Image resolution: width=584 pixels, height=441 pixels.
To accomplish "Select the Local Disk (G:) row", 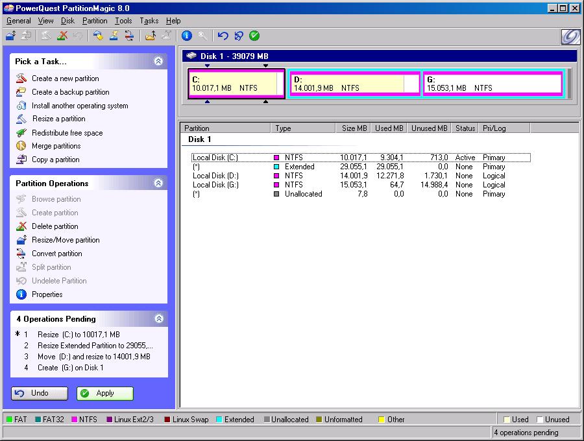I will click(x=361, y=185).
